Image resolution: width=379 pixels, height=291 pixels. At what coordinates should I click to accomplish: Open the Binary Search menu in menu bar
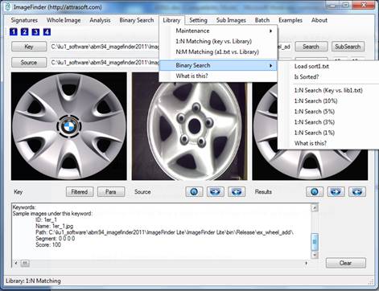(137, 20)
